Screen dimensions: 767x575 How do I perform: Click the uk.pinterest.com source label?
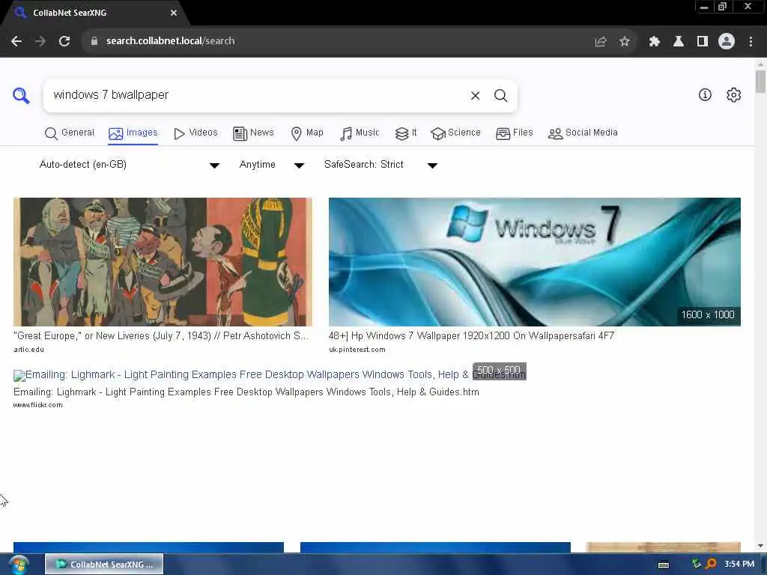click(357, 350)
